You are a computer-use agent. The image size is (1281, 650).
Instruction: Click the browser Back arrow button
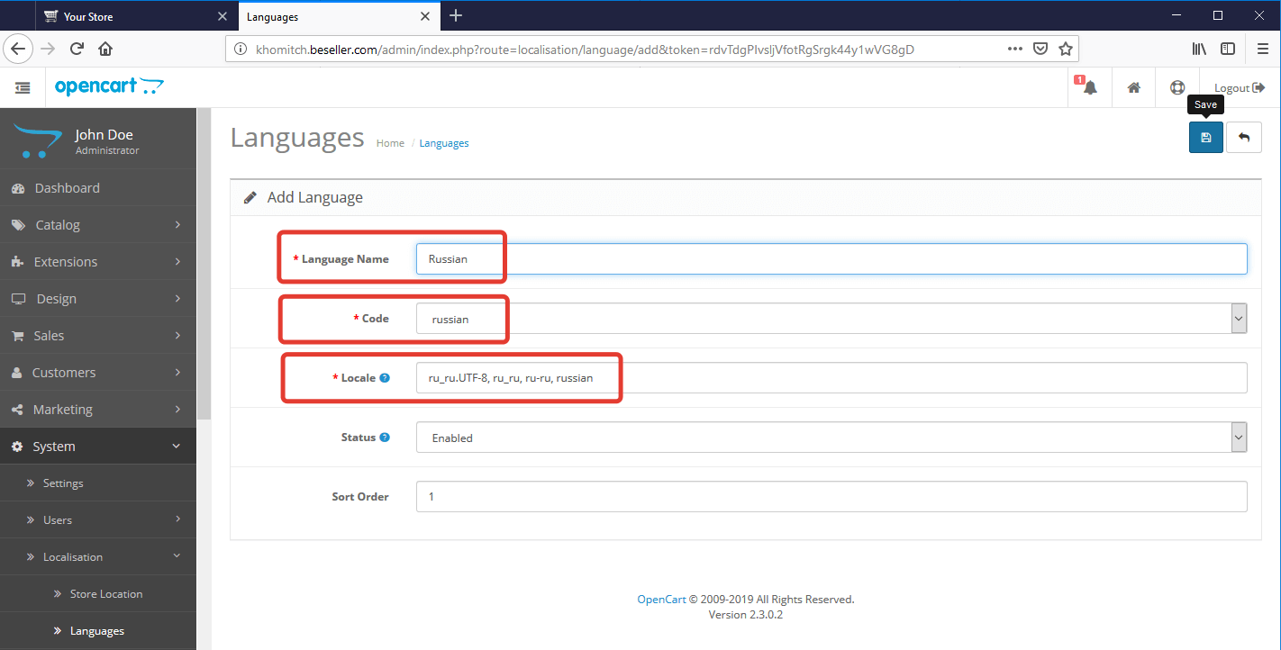[x=18, y=49]
